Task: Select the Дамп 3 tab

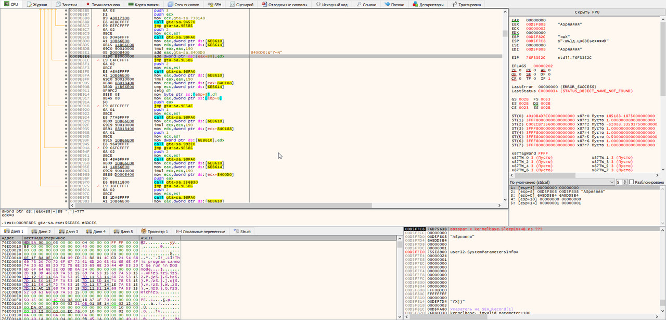Action: tap(68, 231)
